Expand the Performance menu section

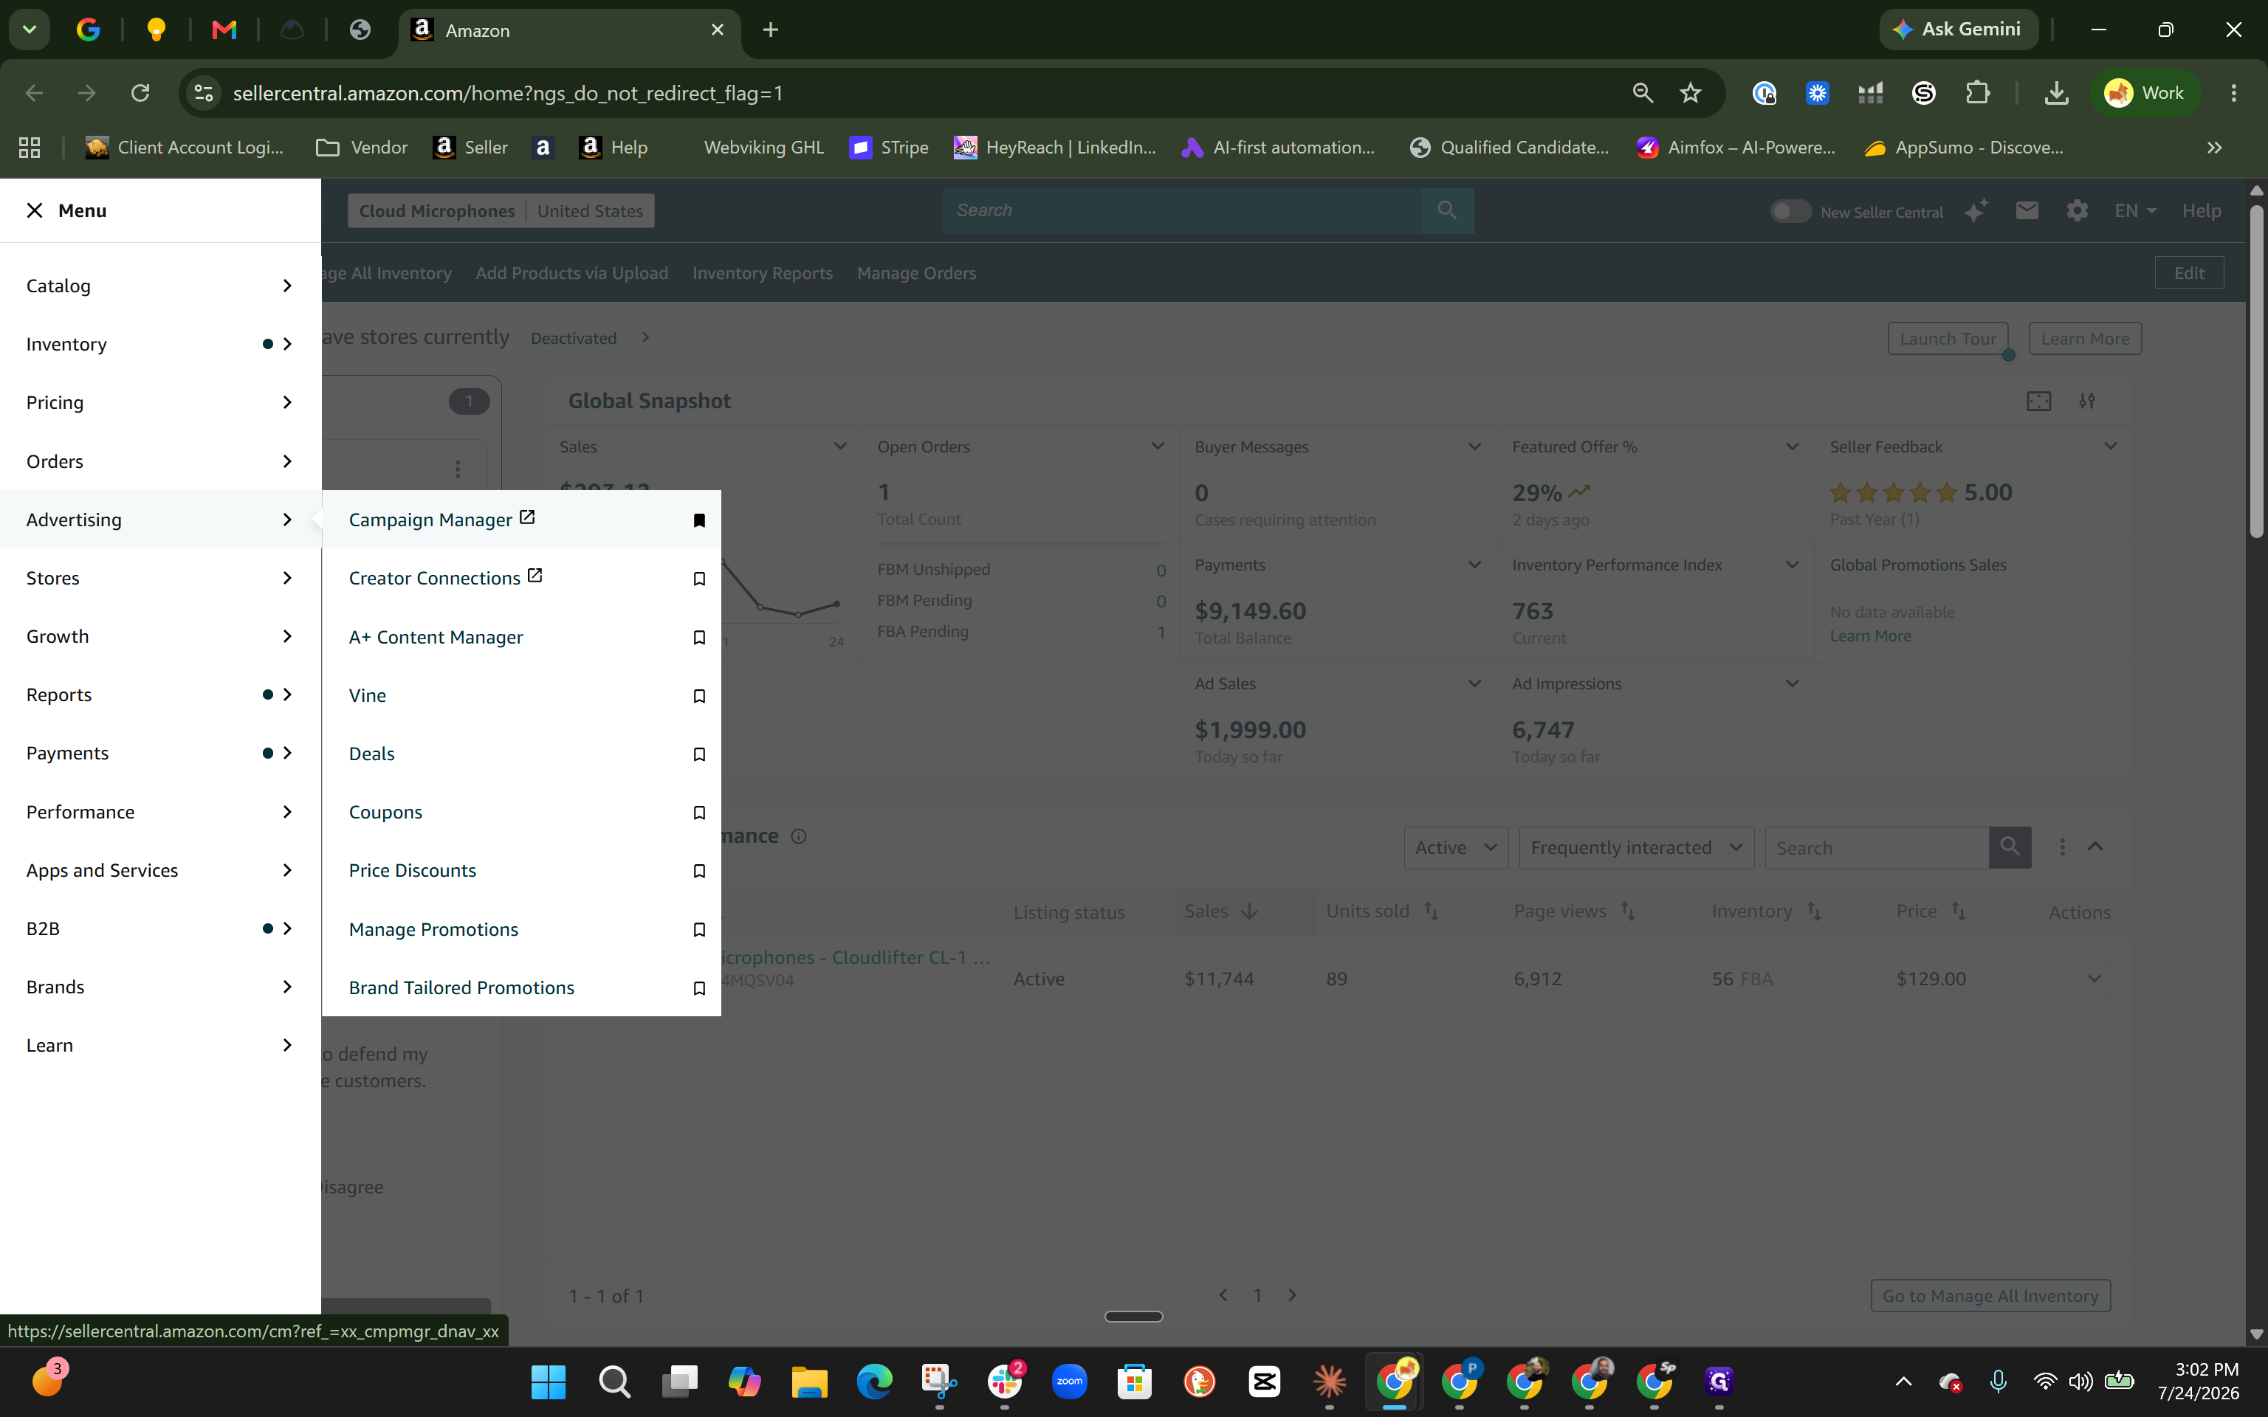(x=160, y=812)
